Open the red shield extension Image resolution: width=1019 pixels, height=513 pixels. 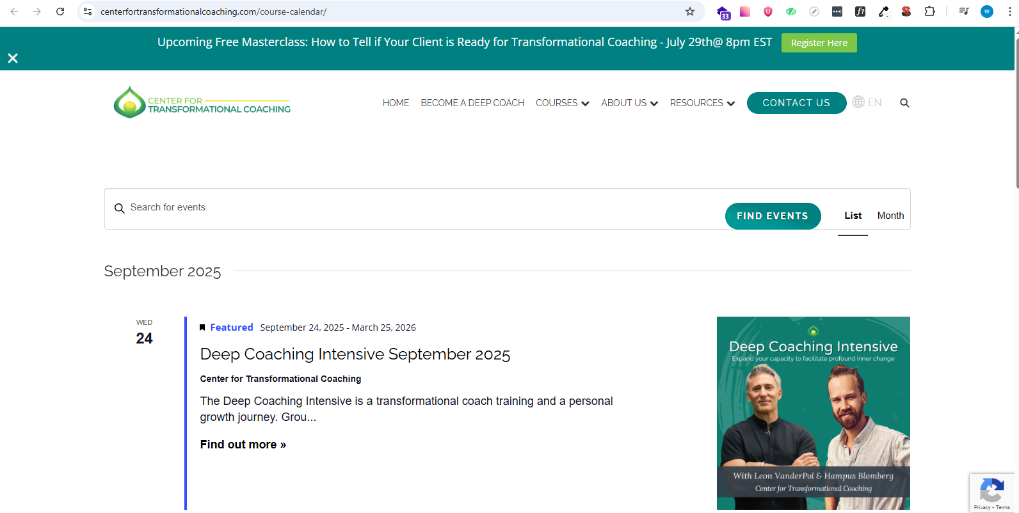click(x=768, y=12)
